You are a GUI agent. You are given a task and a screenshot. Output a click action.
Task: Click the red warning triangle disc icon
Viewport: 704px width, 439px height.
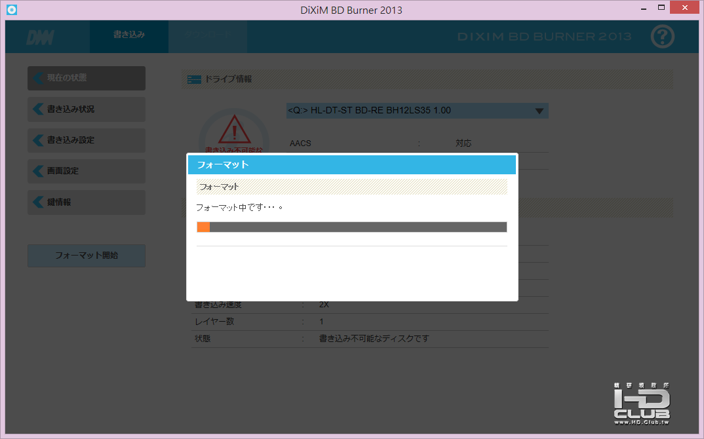(235, 130)
